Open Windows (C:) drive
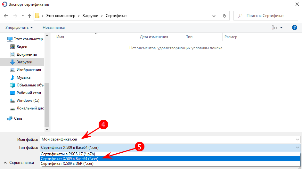Viewport: 302px width, 169px height. point(28,101)
